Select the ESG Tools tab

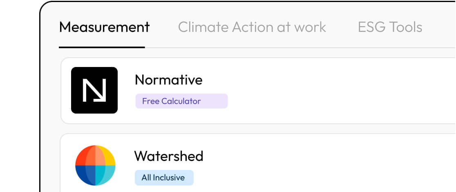point(390,27)
